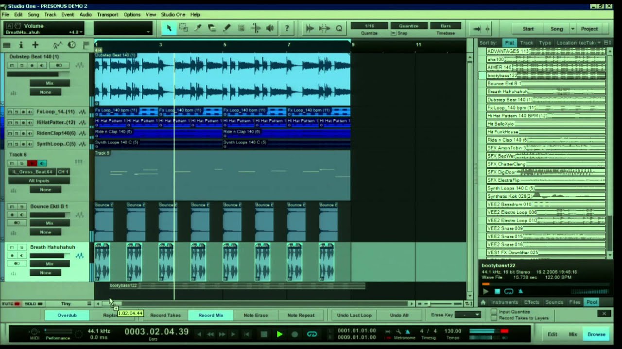622x349 pixels.
Task: Toggle loop preview in browser player
Action: click(x=509, y=291)
